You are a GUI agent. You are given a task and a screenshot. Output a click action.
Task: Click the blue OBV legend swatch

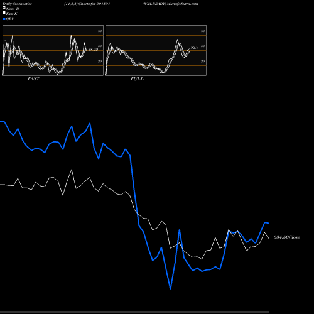[4, 19]
